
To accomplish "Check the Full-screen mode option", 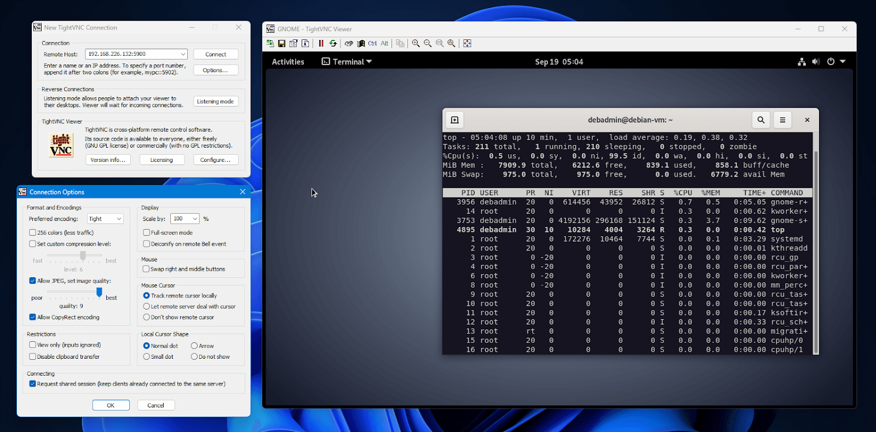I will [147, 232].
